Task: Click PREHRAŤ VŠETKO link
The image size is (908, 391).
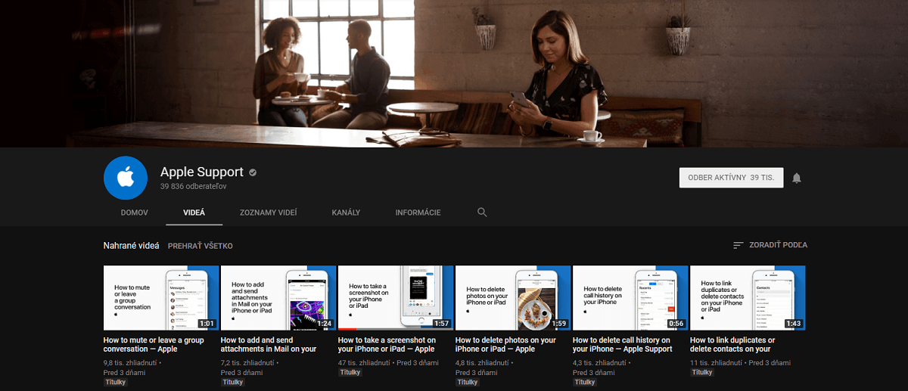Action: pyautogui.click(x=201, y=246)
